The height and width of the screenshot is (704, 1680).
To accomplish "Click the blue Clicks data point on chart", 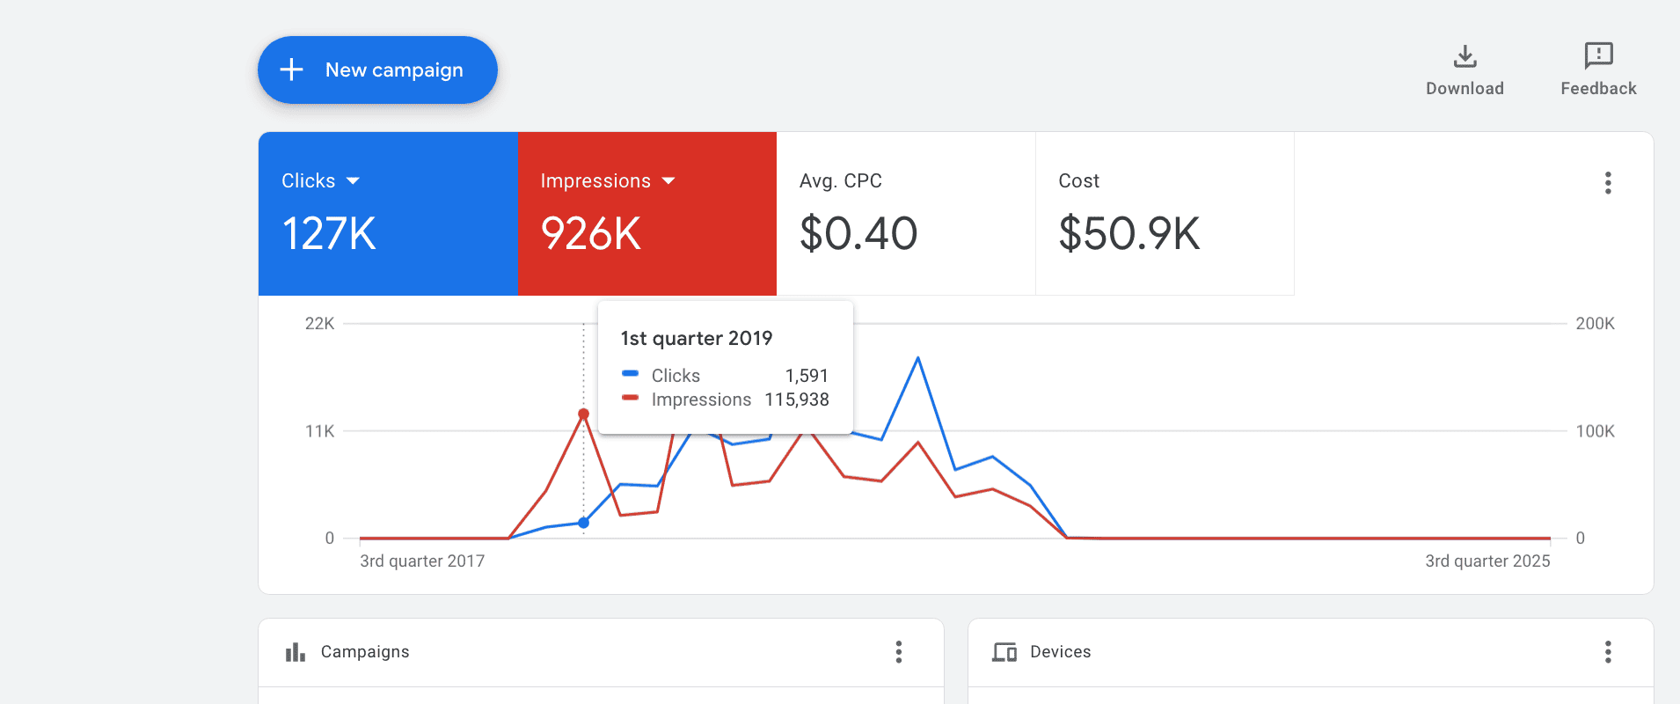I will pyautogui.click(x=583, y=523).
